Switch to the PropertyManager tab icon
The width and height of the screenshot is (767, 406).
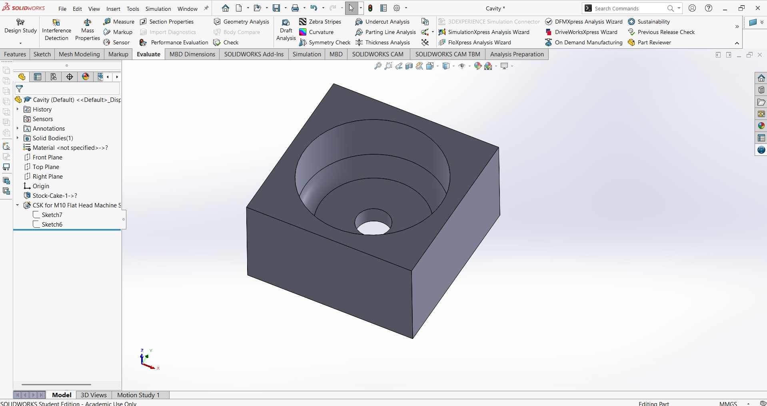tap(38, 77)
